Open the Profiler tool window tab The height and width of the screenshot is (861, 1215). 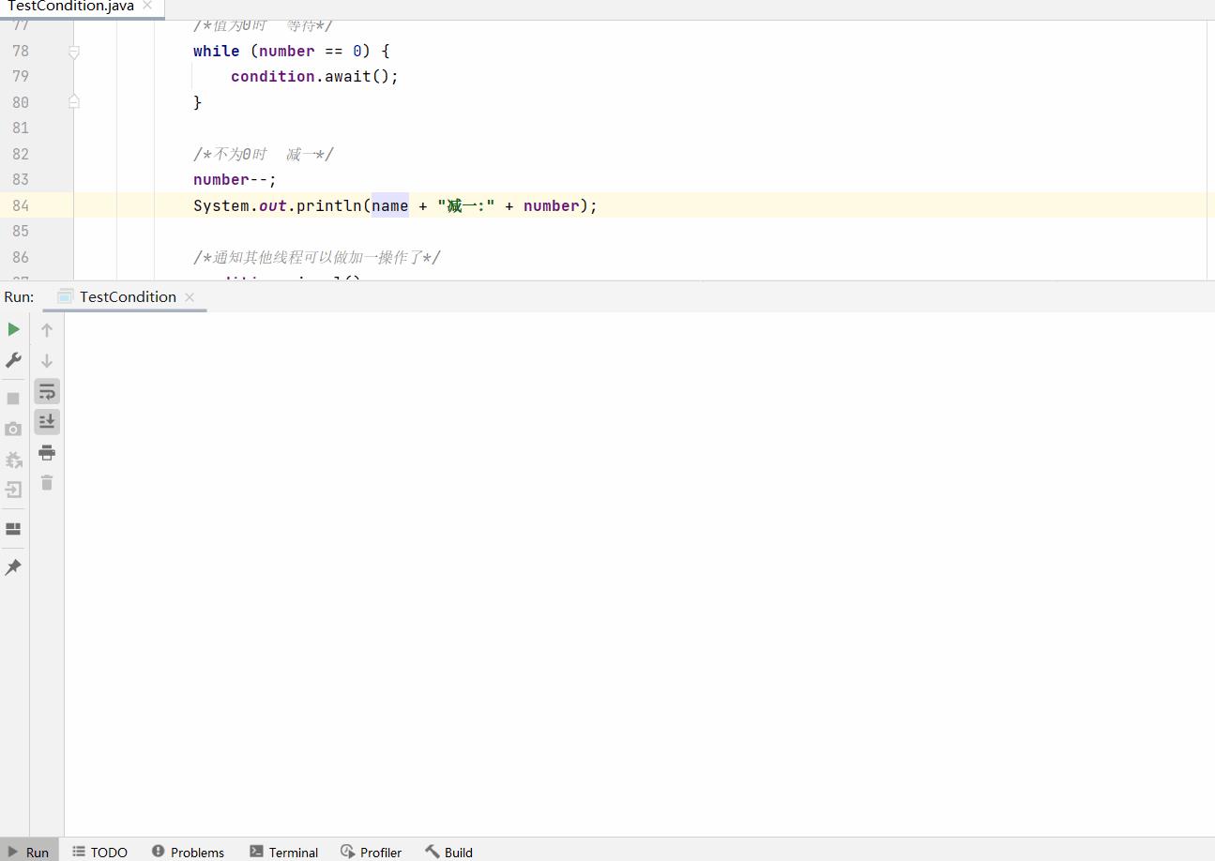click(371, 852)
